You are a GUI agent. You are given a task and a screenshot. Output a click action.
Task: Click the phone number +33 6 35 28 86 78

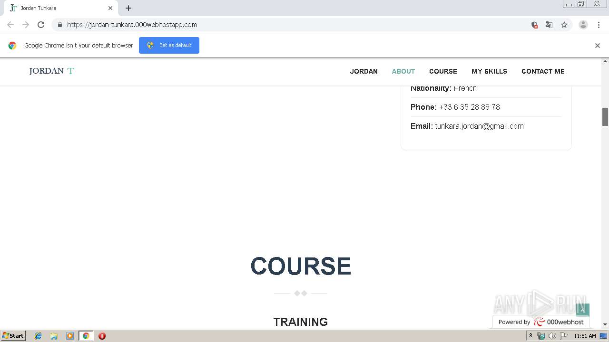click(469, 107)
